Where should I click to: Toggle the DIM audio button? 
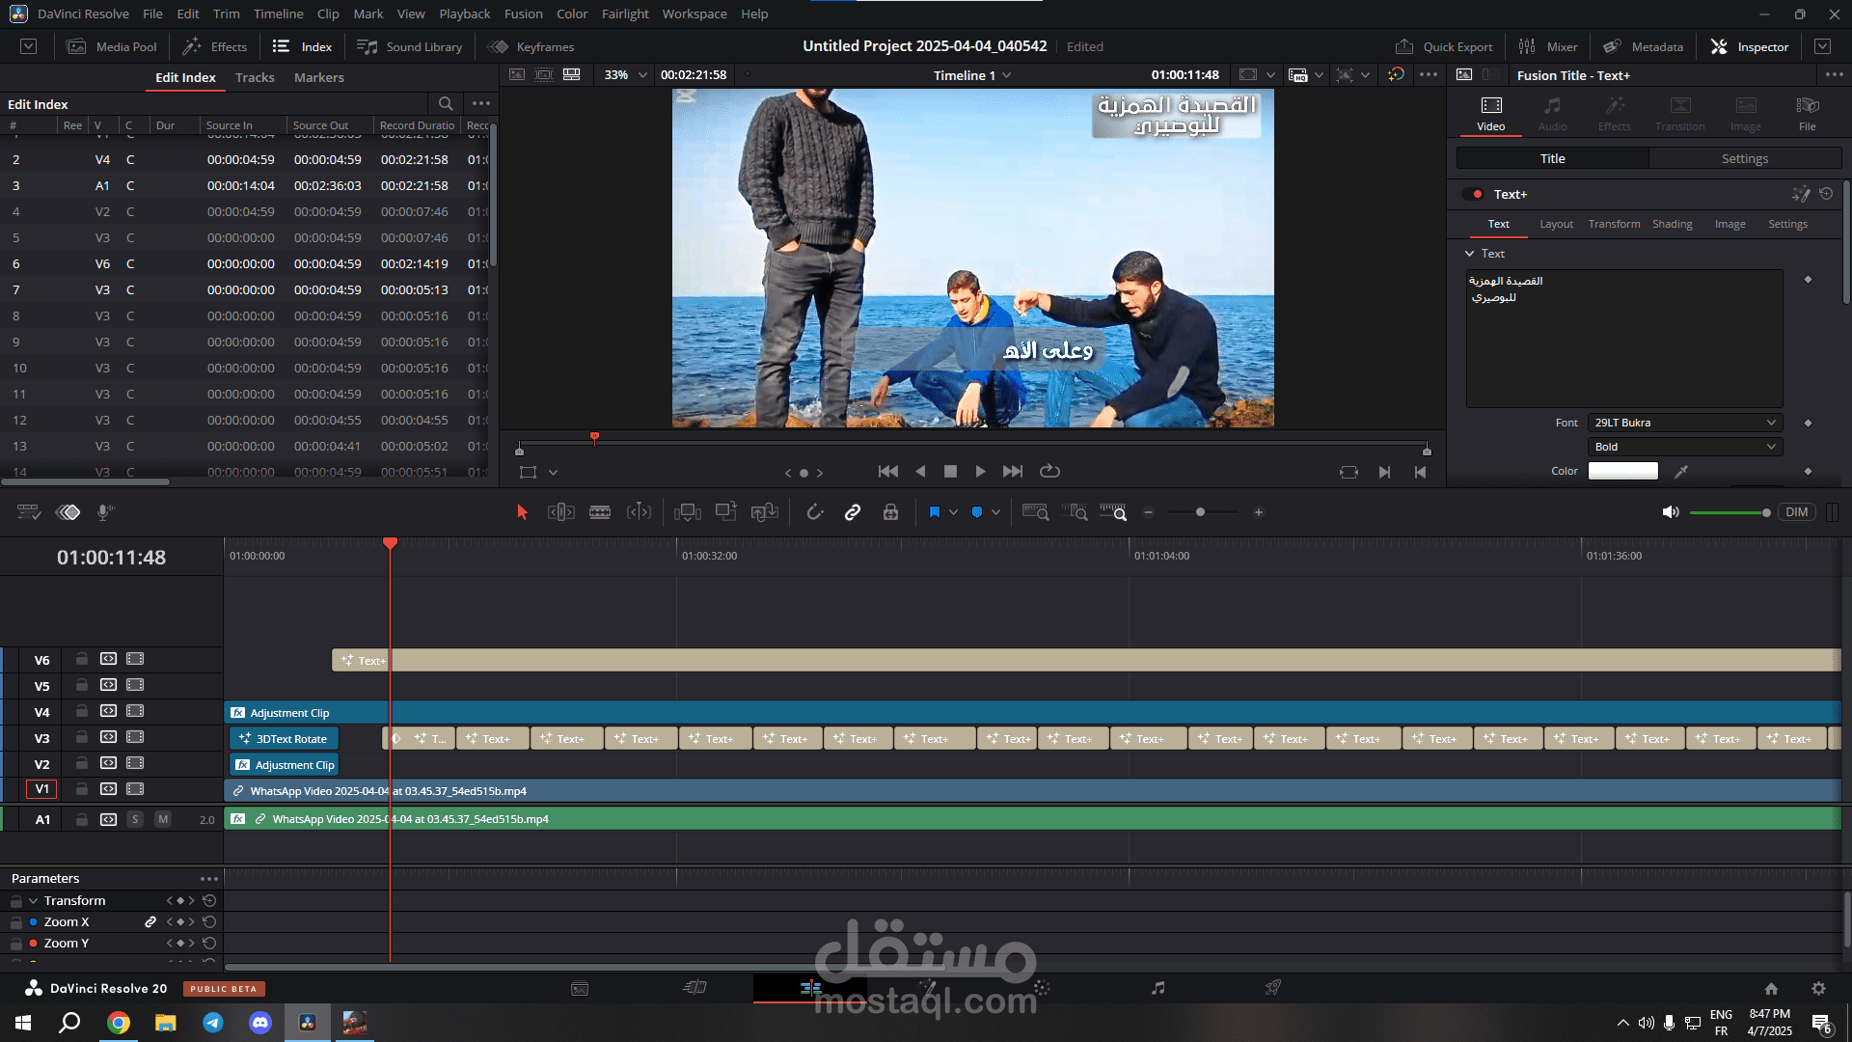coord(1797,512)
